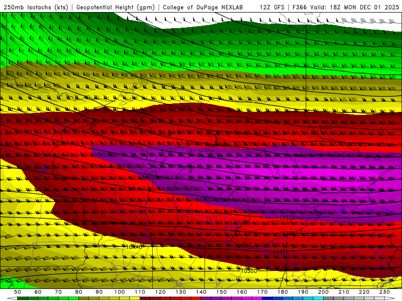Click the 120 value on the color scale
The width and height of the screenshot is (402, 301).
(x=160, y=292)
